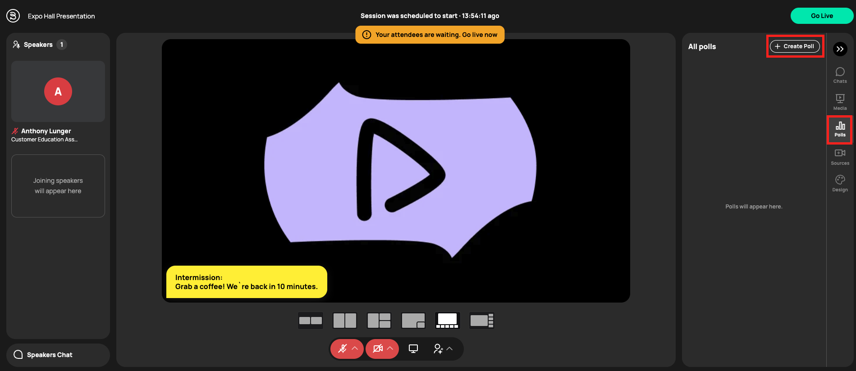The image size is (856, 371).
Task: Open the Design panel icon
Action: [x=840, y=183]
